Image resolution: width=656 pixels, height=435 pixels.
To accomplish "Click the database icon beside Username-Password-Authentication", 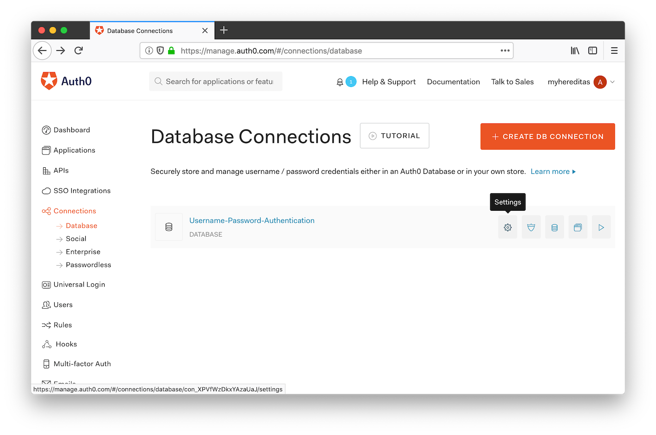I will coord(169,227).
